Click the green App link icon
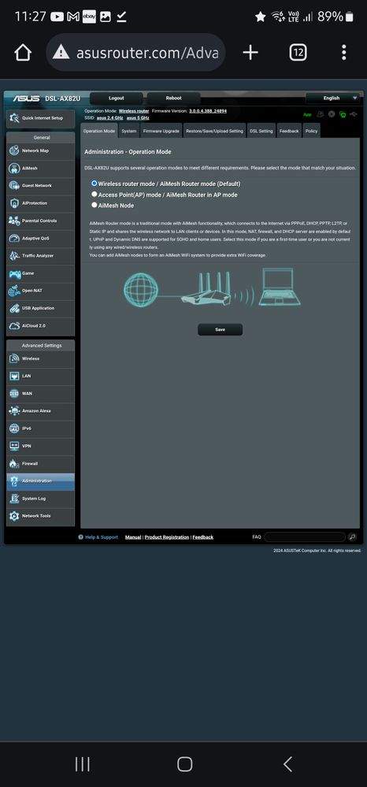 coord(307,115)
